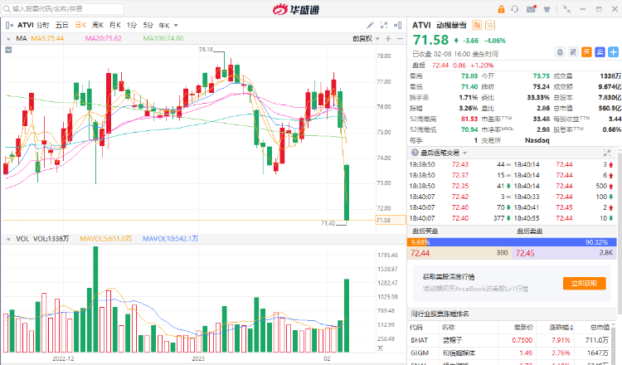Select the 周K chart tab
This screenshot has height=365, width=622.
[98, 26]
